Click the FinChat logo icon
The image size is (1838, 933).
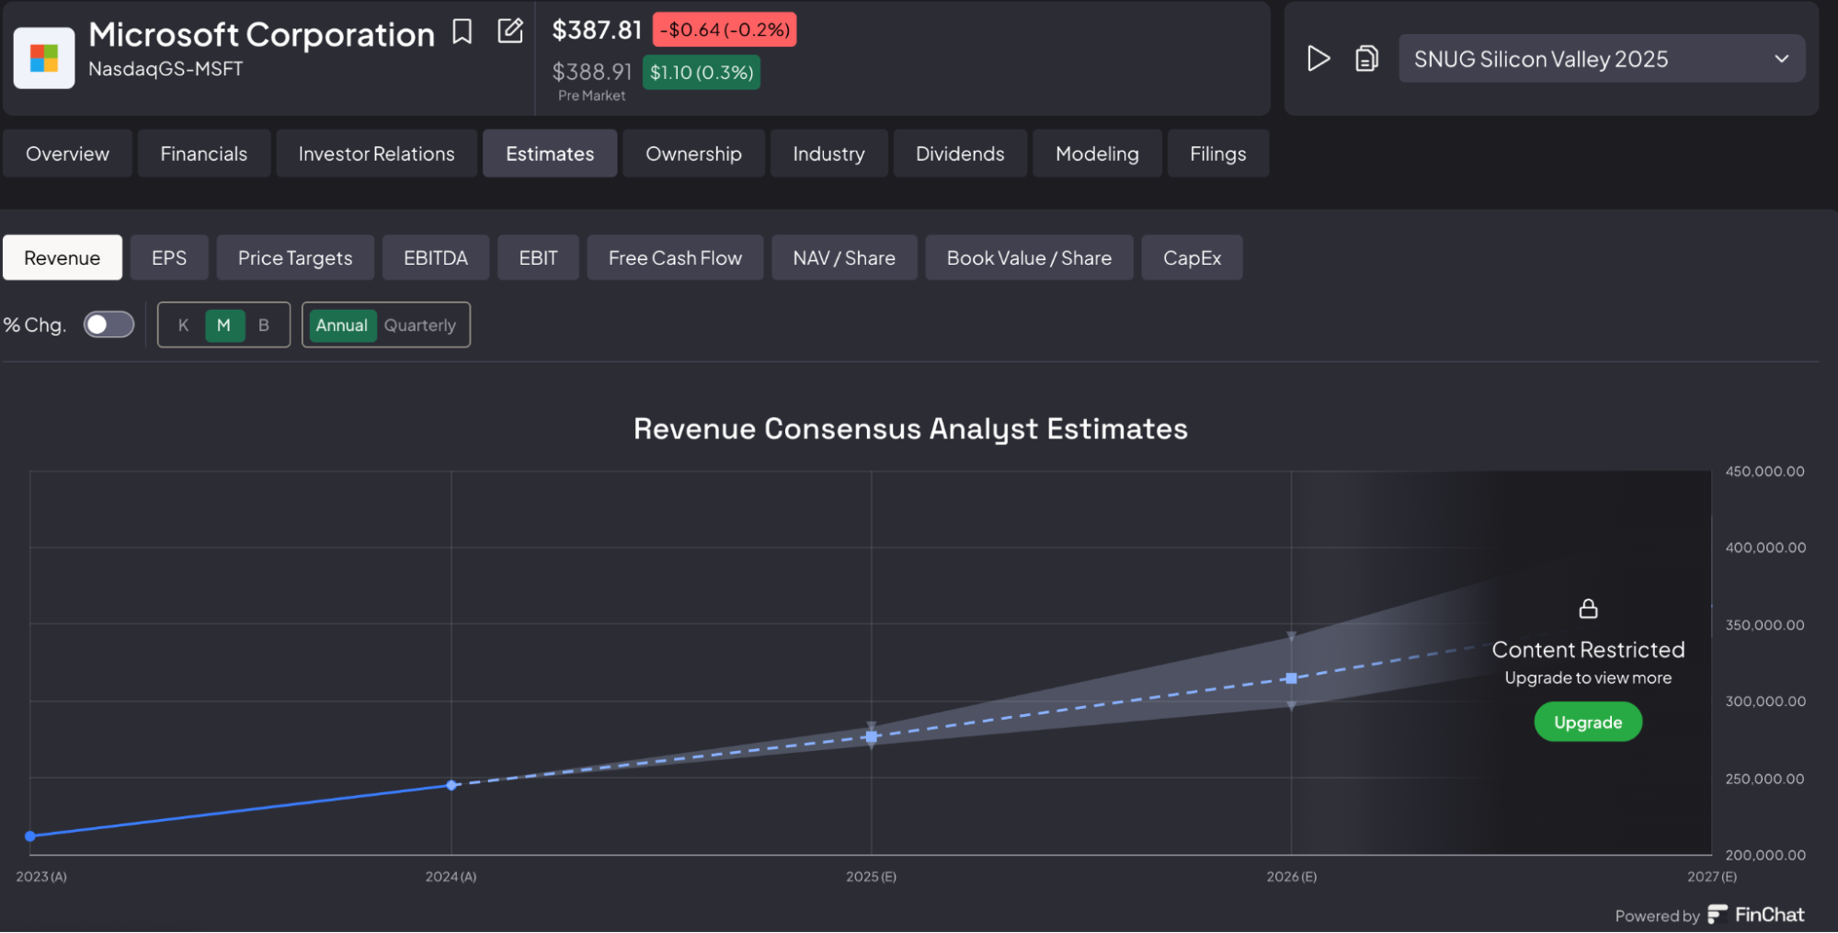coord(1718,915)
